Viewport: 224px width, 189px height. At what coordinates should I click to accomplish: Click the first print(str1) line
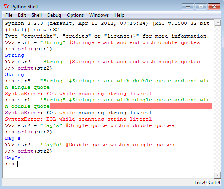click(28, 49)
